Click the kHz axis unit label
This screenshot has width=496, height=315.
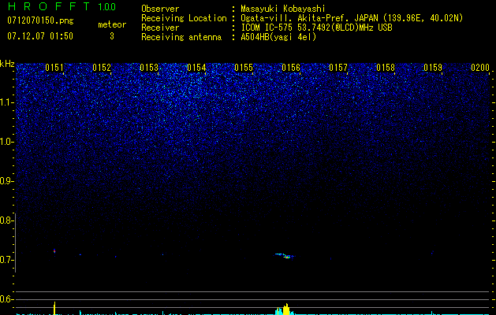tap(7, 64)
